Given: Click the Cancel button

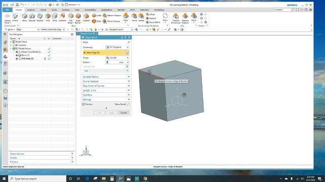Looking at the screenshot, I should [123, 113].
